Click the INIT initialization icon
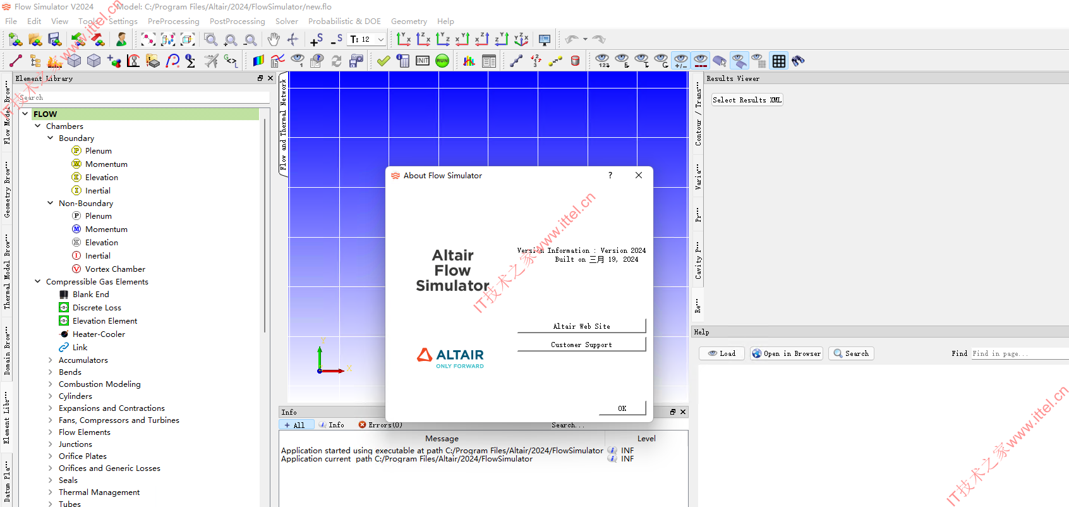This screenshot has height=507, width=1069. 423,61
